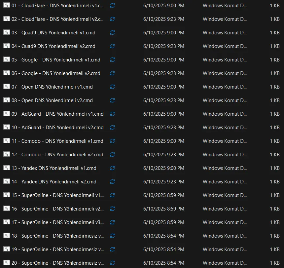Select file 02 - CloudFlare - DNS Yönlendirmeli v2
The width and height of the screenshot is (284, 268).
pos(57,19)
